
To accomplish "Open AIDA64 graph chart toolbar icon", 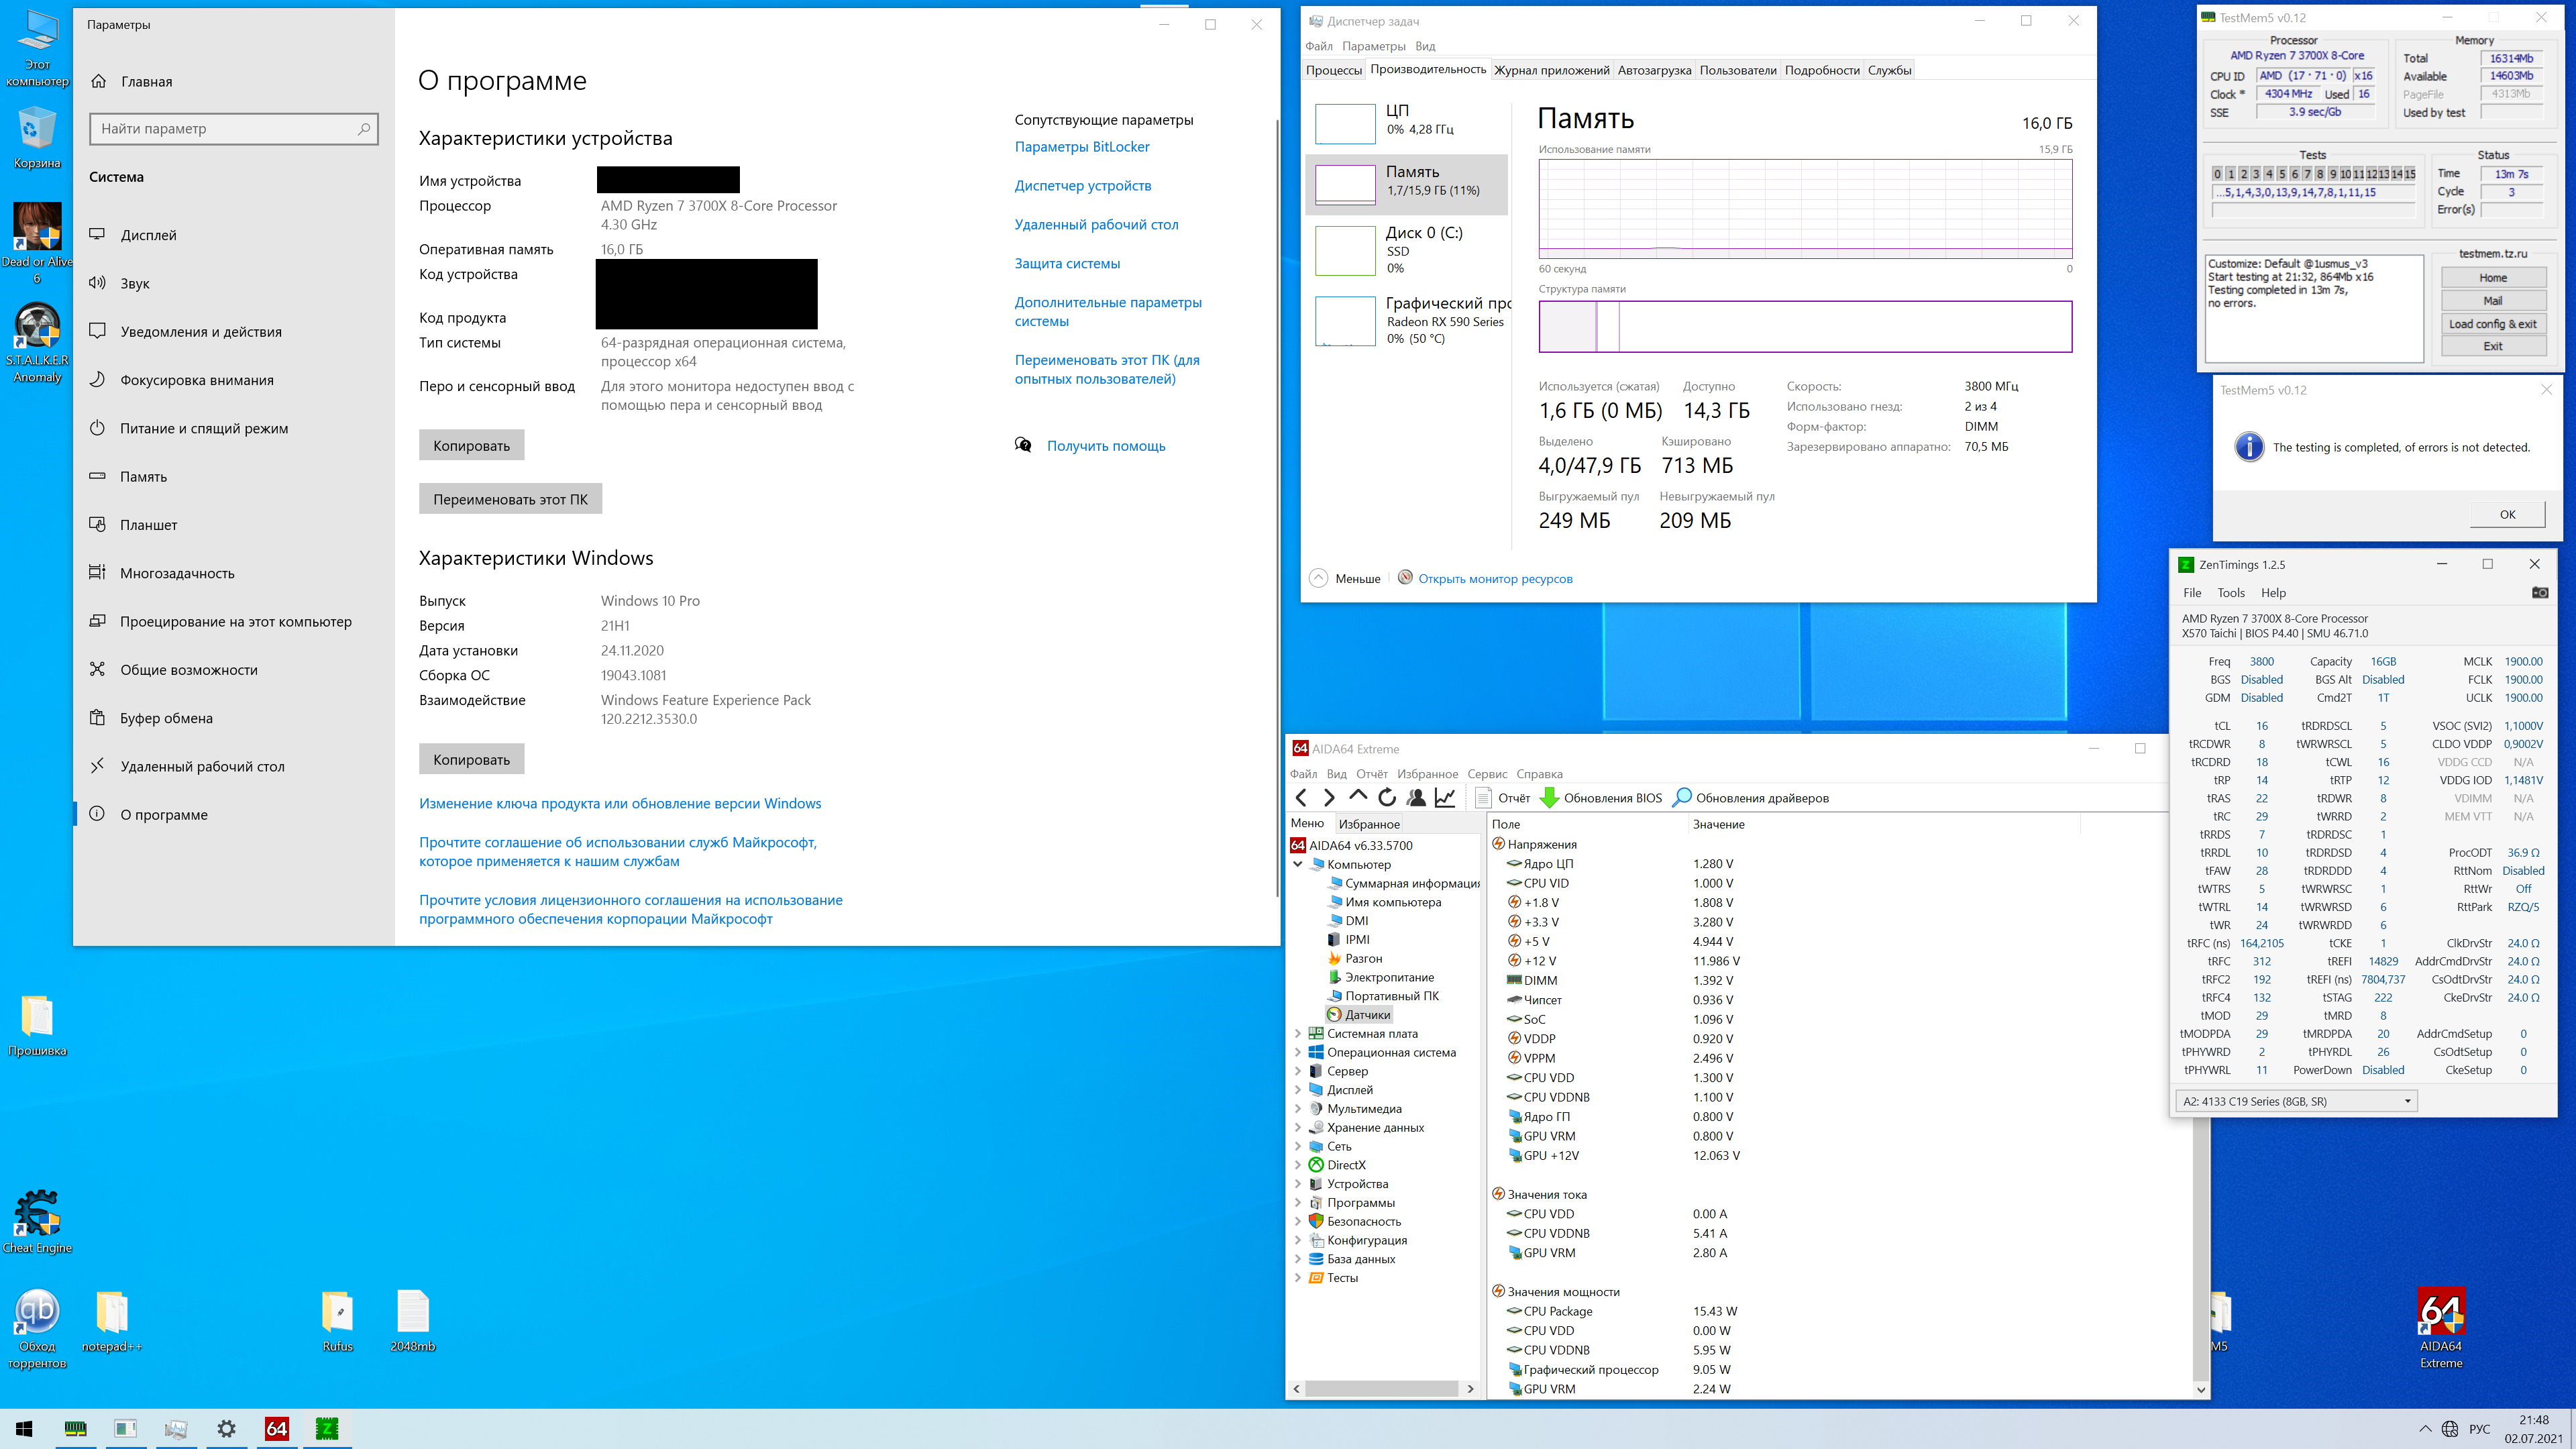I will coord(1445,797).
